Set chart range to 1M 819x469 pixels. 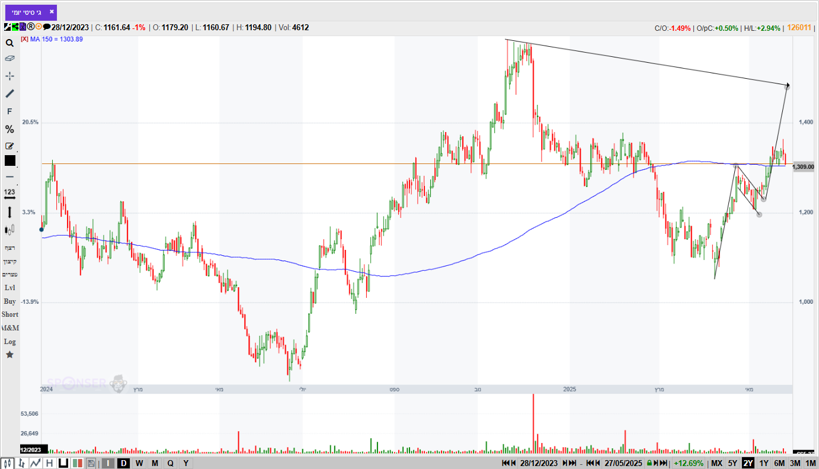tap(811, 463)
